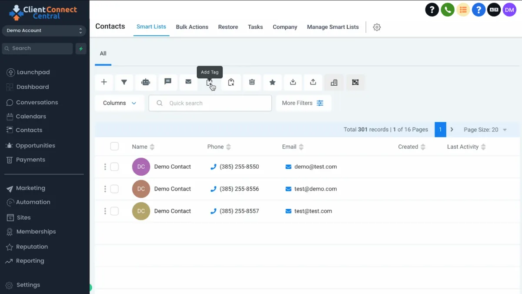Image resolution: width=522 pixels, height=294 pixels.
Task: Open the Manage Smart Lists tab
Action: 333,27
